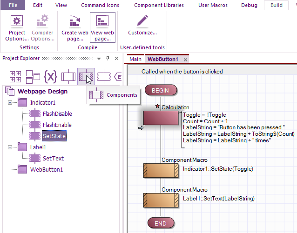297x233 pixels.
Task: Click the FlashDisable macro icon
Action: 35,113
